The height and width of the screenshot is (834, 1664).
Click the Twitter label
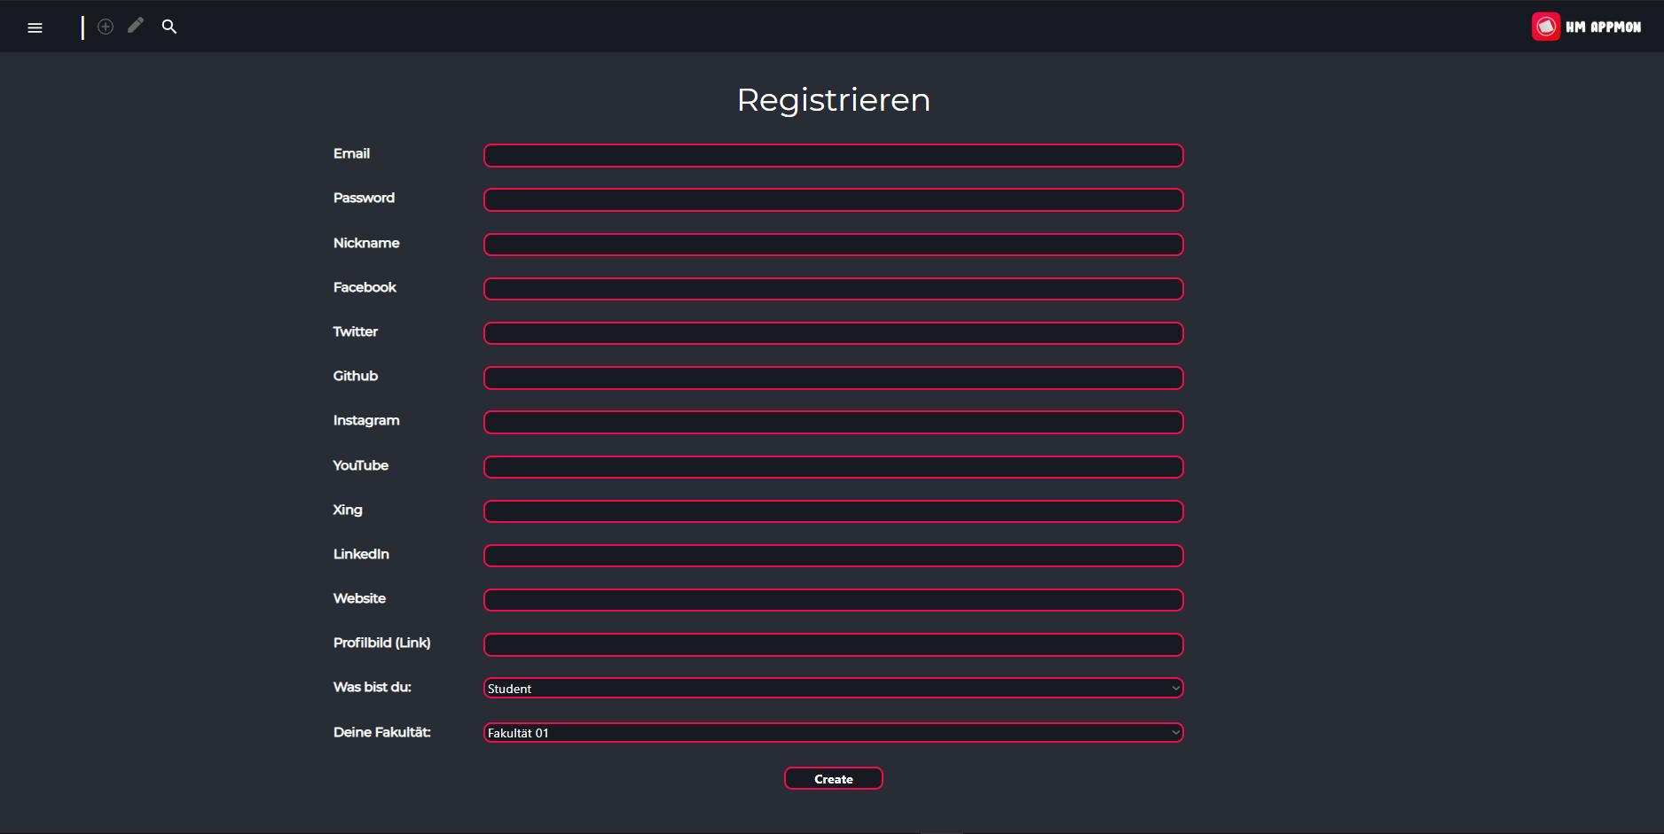point(356,331)
